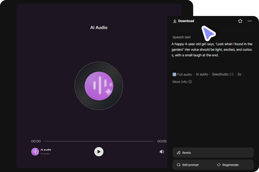Screen dimensions: 259x172
Task: Click the 'Speech text' label
Action: (181, 37)
